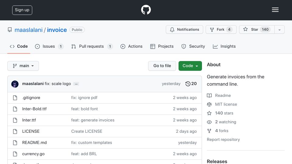Open the Insights tab
292x164 pixels.
point(224,46)
